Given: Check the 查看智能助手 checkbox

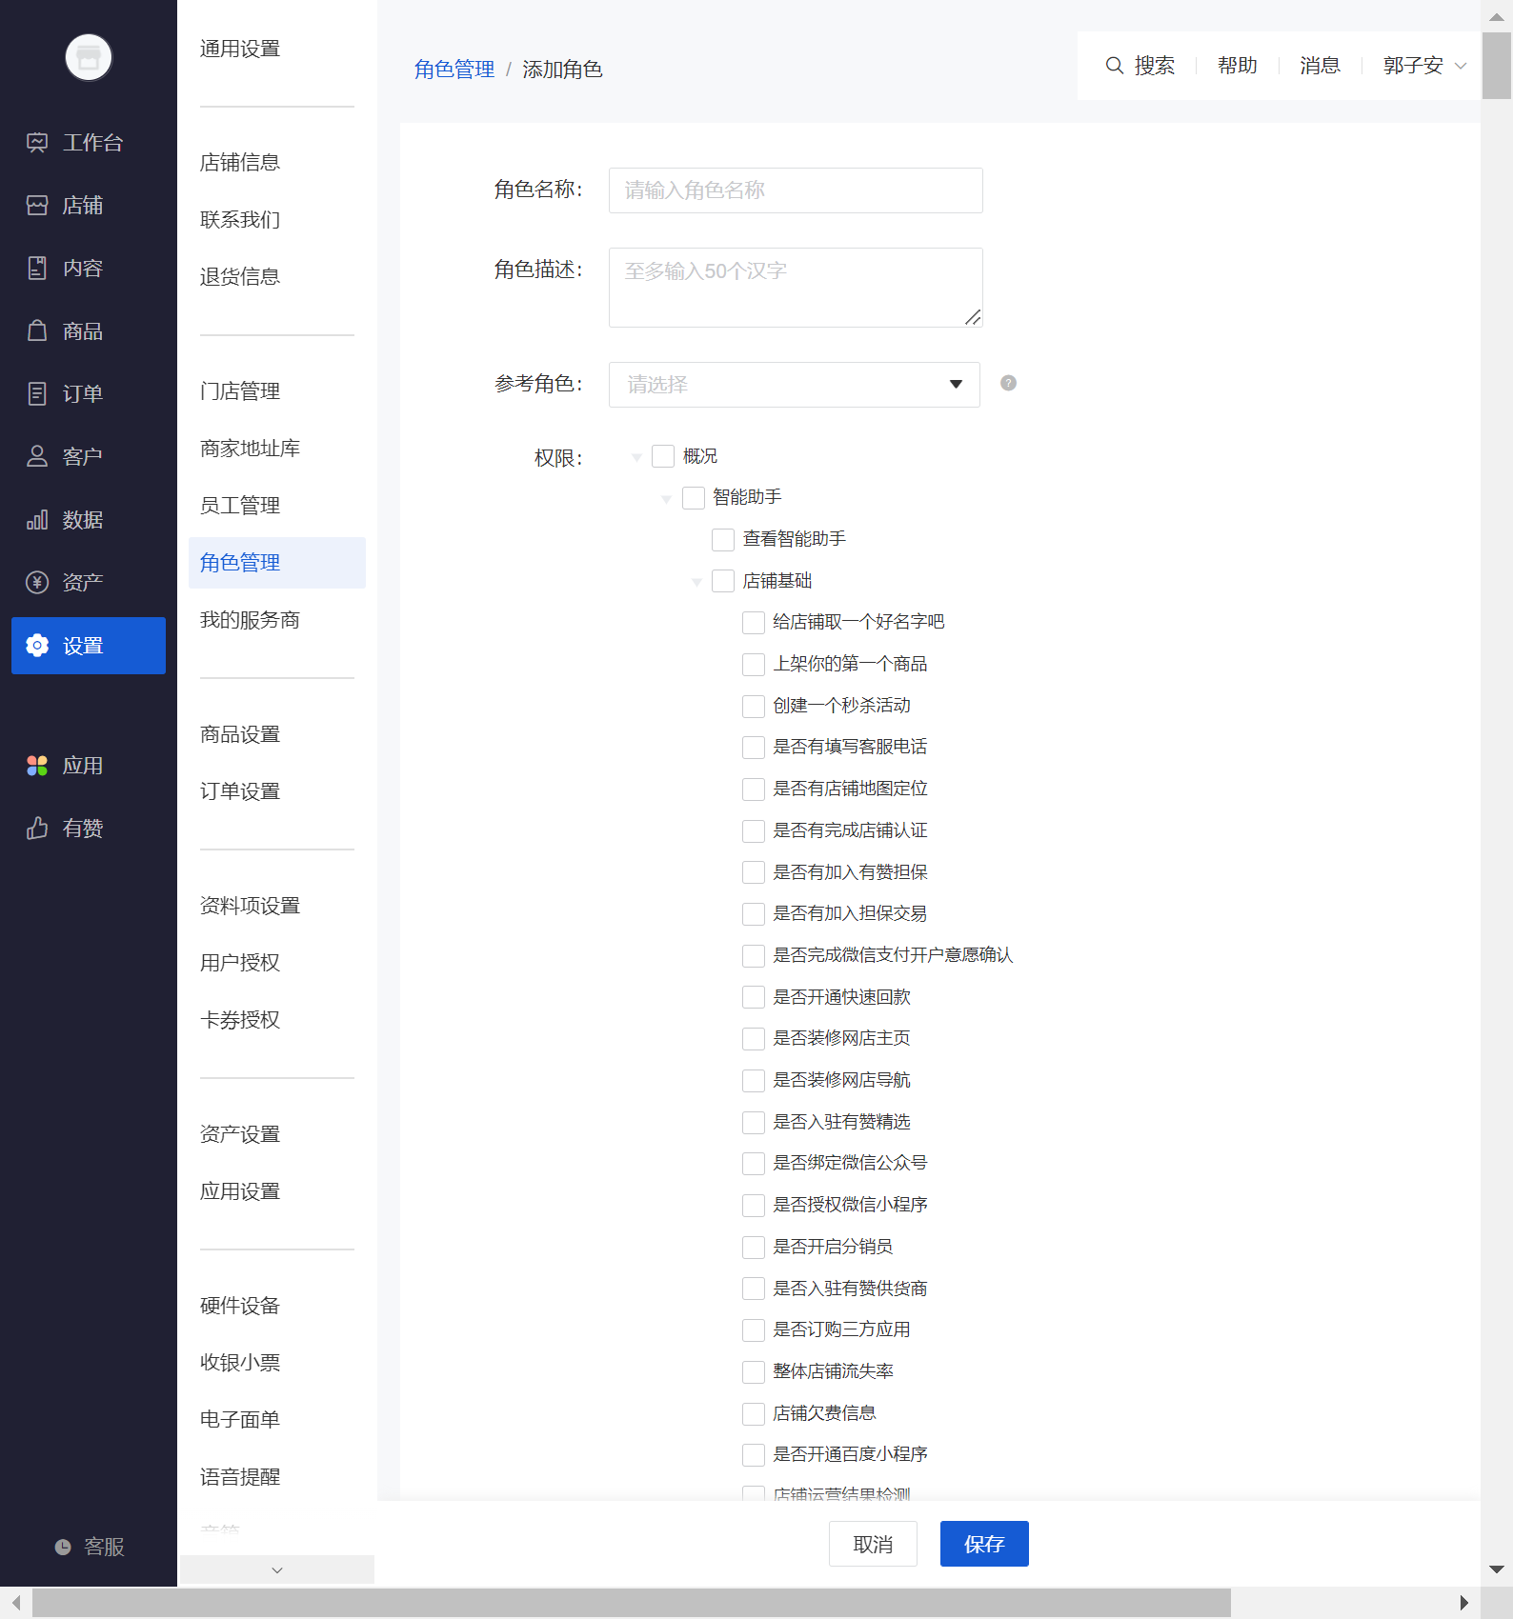Looking at the screenshot, I should tap(723, 540).
